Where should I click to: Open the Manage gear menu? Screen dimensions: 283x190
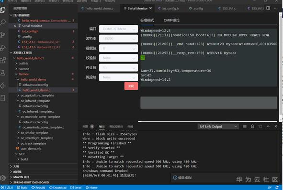click(3, 178)
